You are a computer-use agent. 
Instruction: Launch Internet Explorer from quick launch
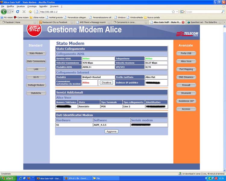[x=20, y=178]
